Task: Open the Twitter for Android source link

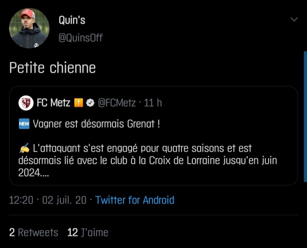Action: (135, 200)
